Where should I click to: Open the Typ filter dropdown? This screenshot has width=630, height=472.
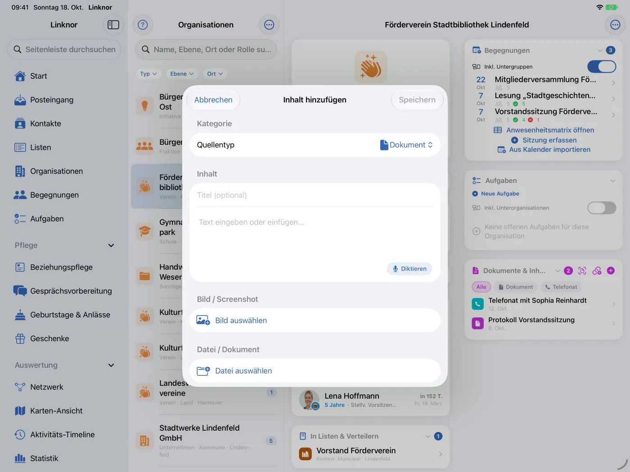(x=148, y=74)
